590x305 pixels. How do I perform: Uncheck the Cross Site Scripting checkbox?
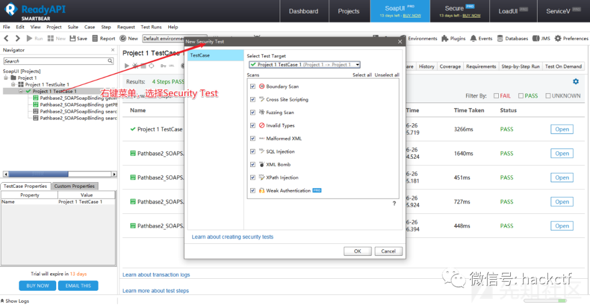(253, 99)
